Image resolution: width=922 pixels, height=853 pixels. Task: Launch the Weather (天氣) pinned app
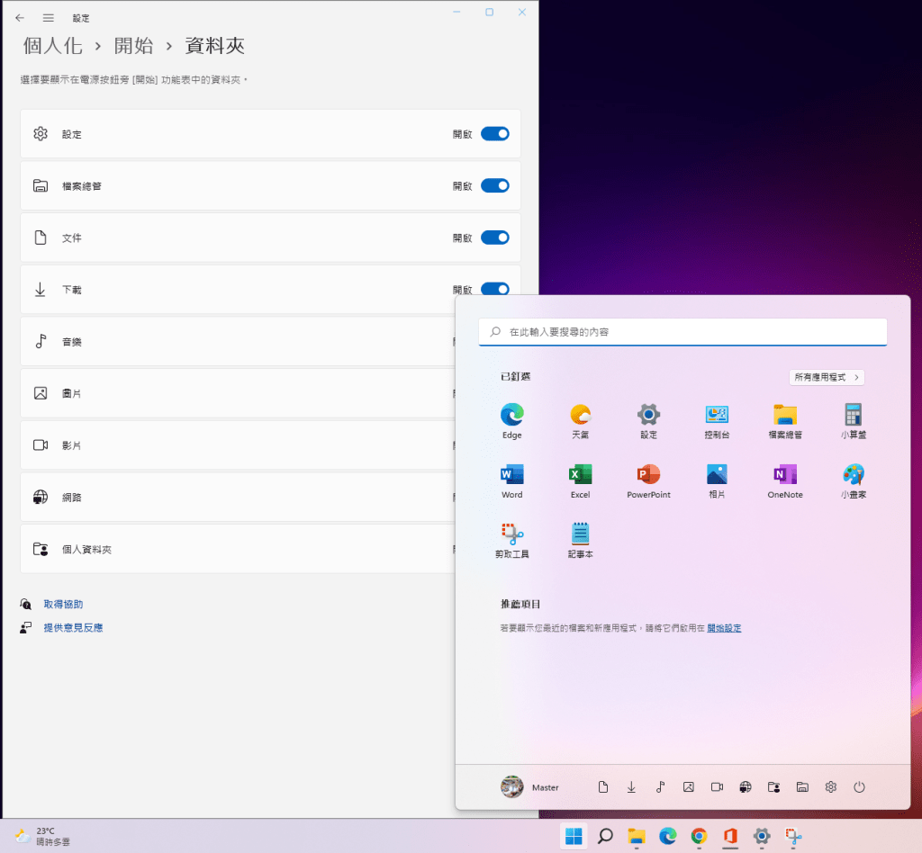point(580,419)
